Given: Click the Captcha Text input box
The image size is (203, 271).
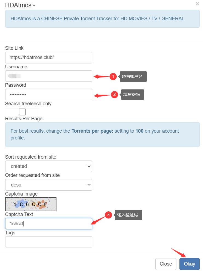Looking at the screenshot, I should [x=49, y=224].
